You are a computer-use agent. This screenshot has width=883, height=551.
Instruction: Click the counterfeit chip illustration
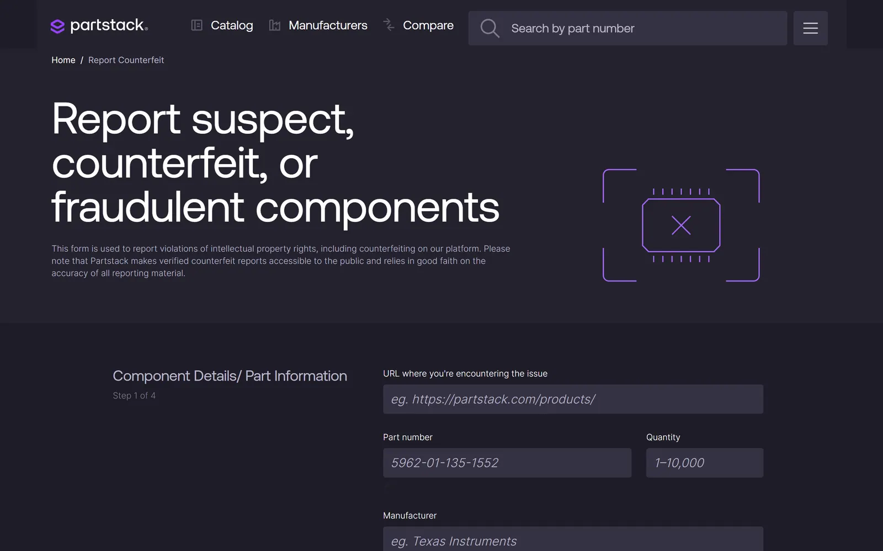pos(681,225)
